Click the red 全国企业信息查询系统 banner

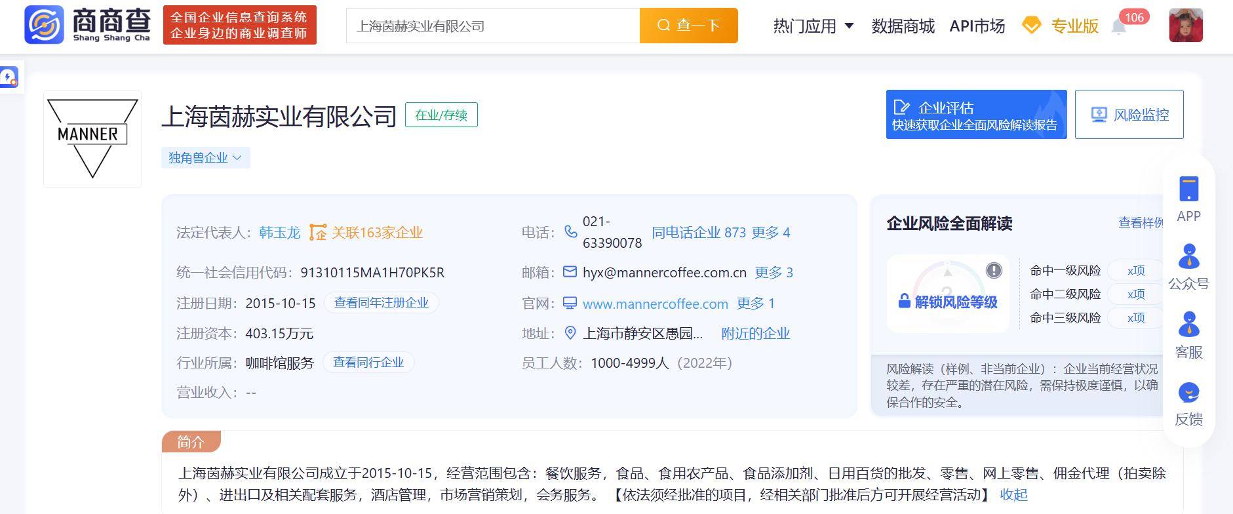click(x=239, y=25)
